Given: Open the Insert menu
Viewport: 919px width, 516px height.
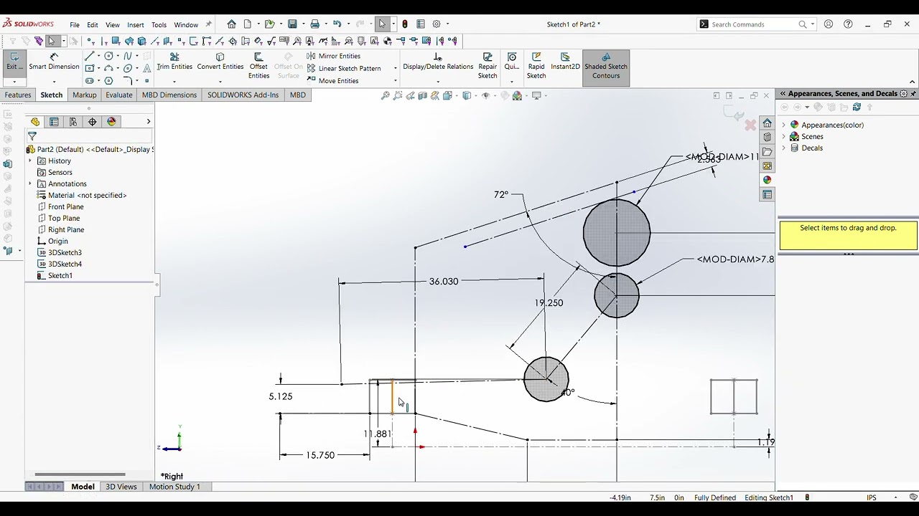Looking at the screenshot, I should pyautogui.click(x=136, y=25).
